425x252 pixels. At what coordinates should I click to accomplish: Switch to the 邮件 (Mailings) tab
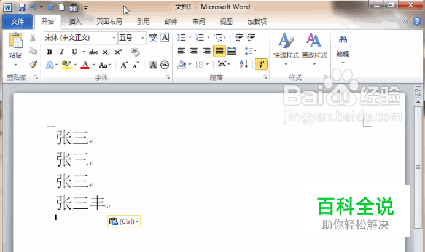171,22
